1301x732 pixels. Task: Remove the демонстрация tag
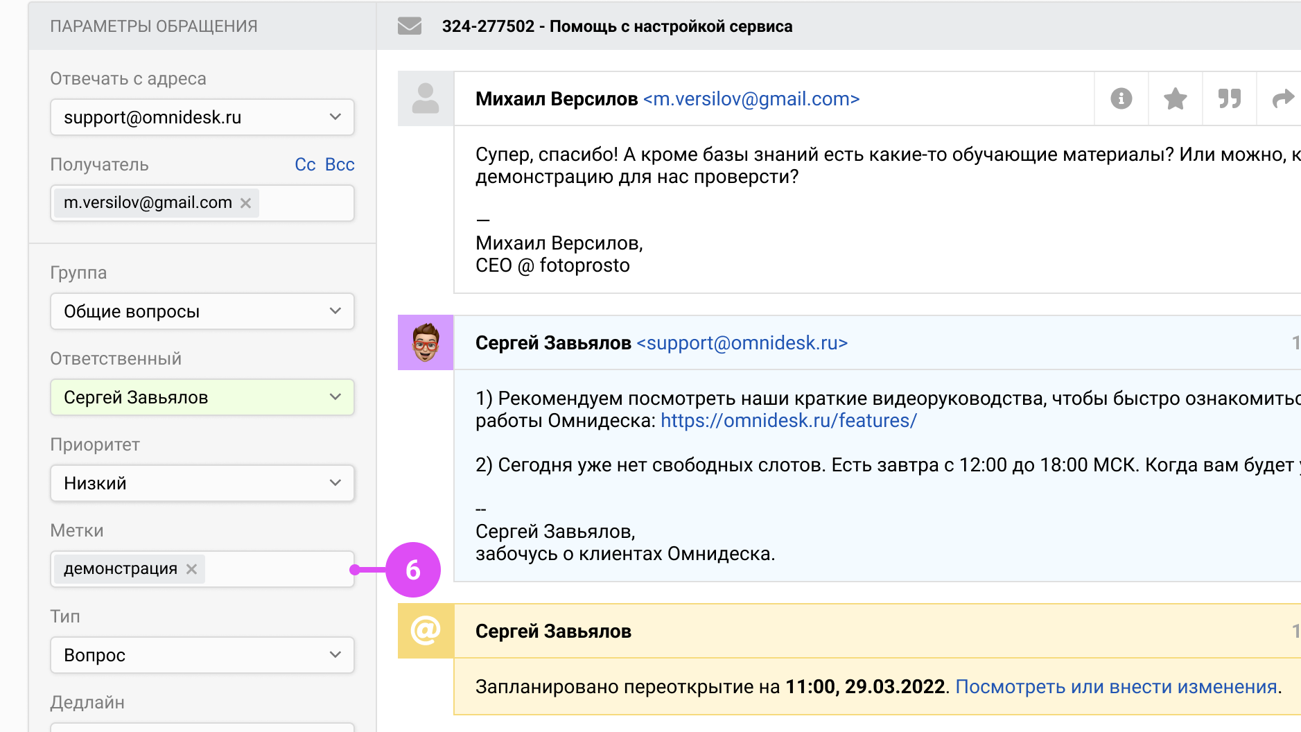[x=192, y=569]
